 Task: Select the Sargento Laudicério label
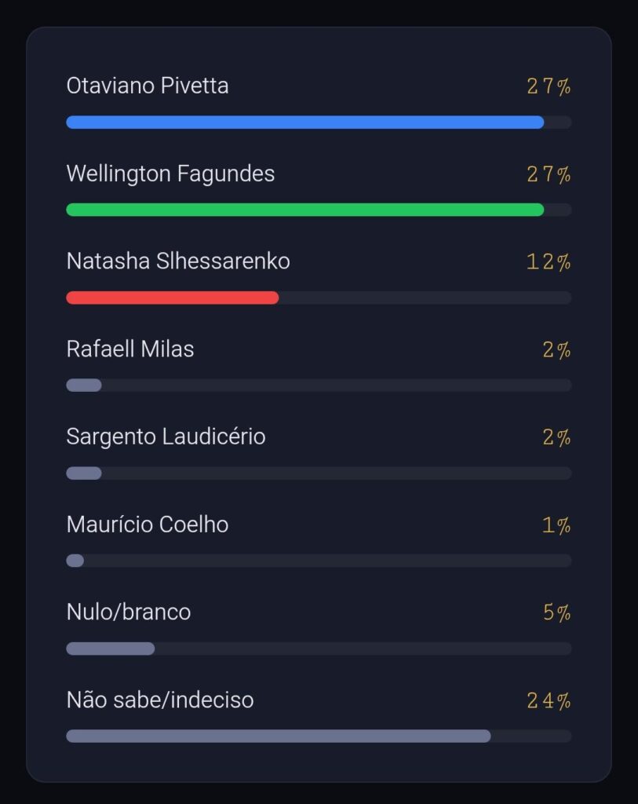click(x=166, y=437)
